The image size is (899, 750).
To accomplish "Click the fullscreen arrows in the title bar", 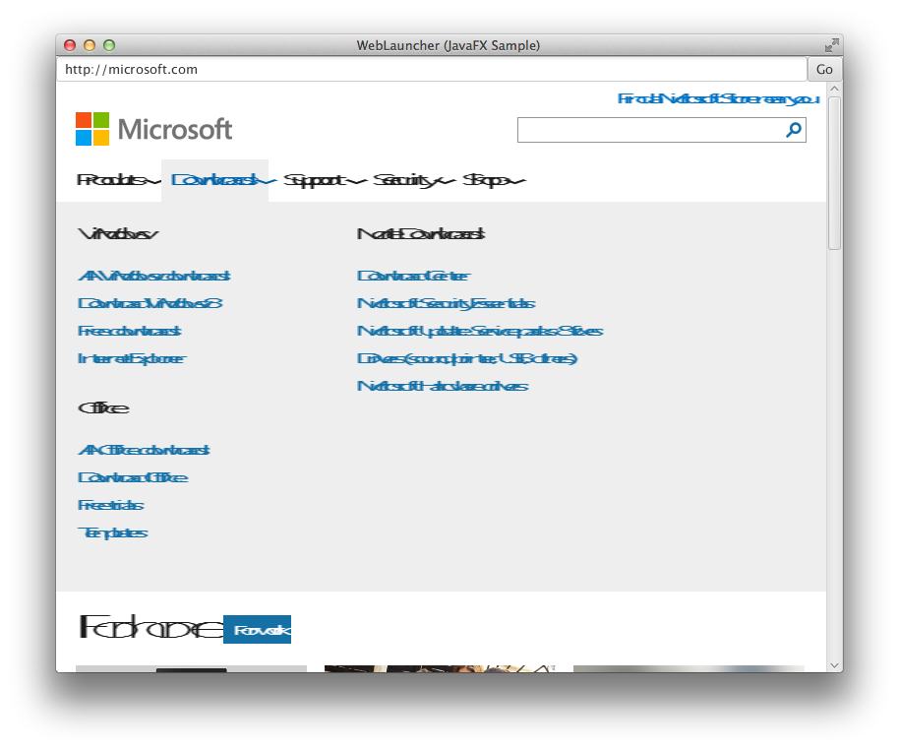I will point(832,45).
